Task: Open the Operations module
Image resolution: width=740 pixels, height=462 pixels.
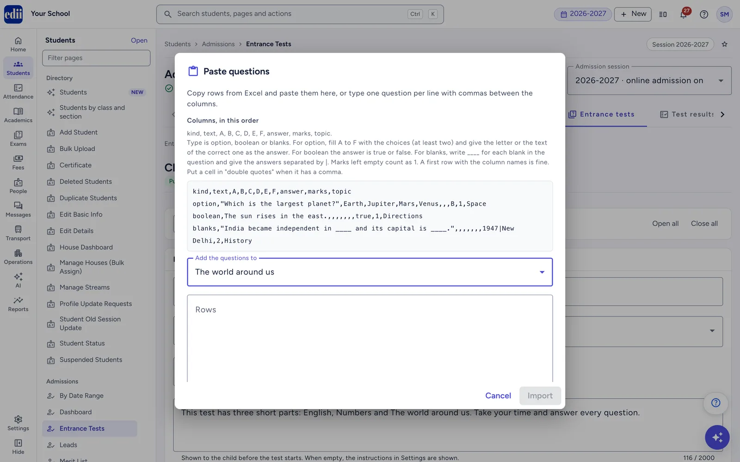Action: pyautogui.click(x=18, y=256)
